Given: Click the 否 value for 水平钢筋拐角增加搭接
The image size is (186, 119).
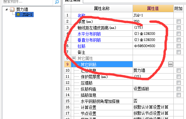Looking at the screenshot, I should [153, 101].
